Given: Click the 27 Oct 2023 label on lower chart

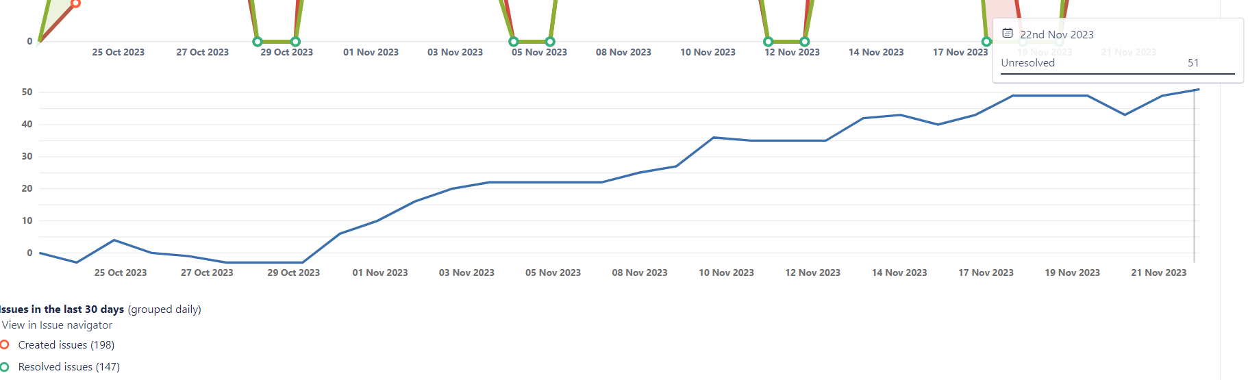Looking at the screenshot, I should click(x=207, y=273).
